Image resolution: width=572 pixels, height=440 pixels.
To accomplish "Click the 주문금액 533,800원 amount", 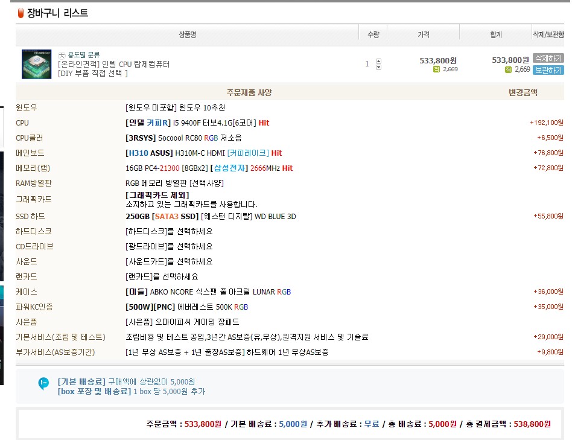I will [x=183, y=424].
